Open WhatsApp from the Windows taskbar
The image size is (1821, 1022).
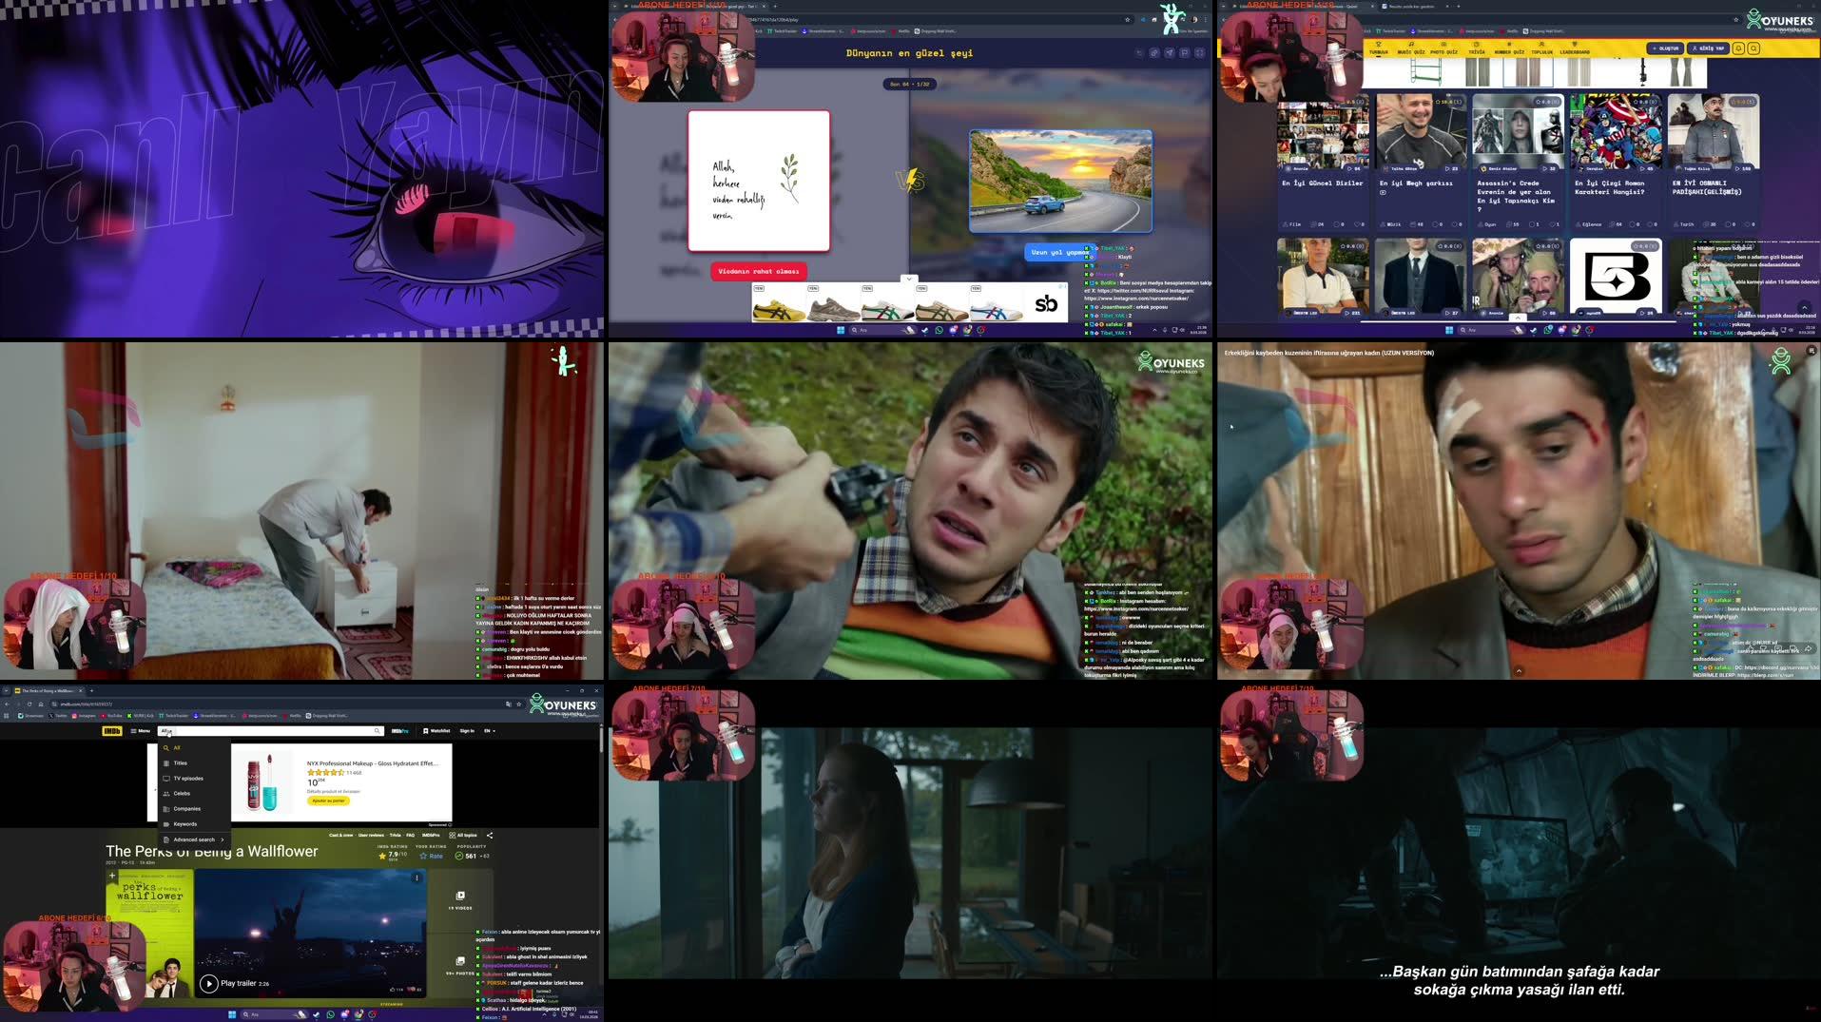click(331, 1014)
